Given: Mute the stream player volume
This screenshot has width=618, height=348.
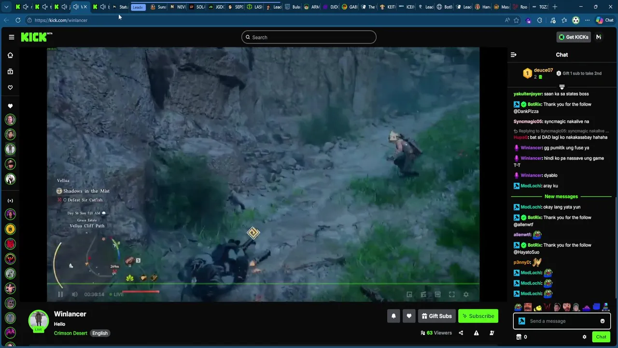Looking at the screenshot, I should point(74,294).
